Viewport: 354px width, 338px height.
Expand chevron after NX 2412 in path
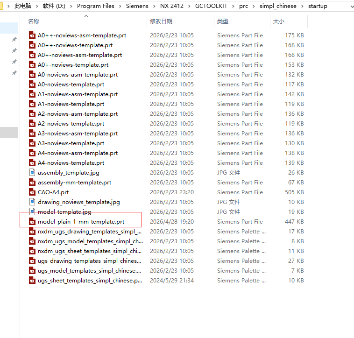(x=189, y=6)
